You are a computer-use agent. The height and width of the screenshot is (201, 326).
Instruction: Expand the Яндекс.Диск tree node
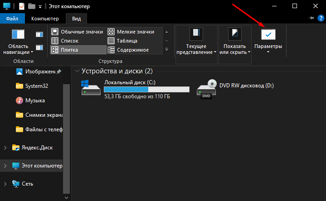[5, 148]
